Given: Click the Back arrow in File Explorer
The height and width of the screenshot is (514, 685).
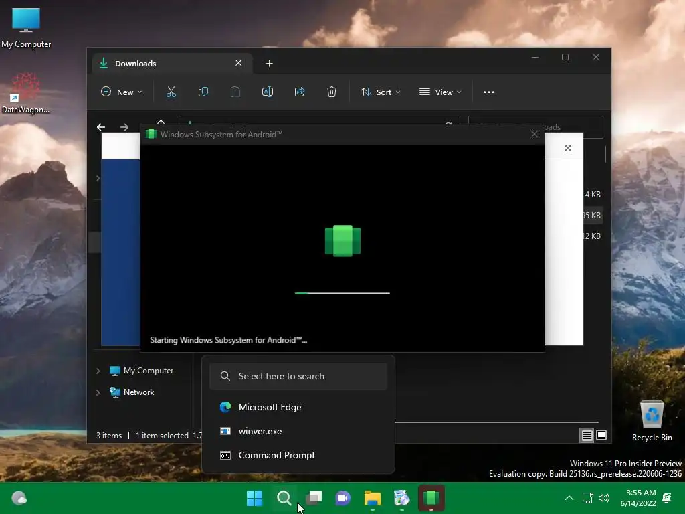Looking at the screenshot, I should point(101,126).
